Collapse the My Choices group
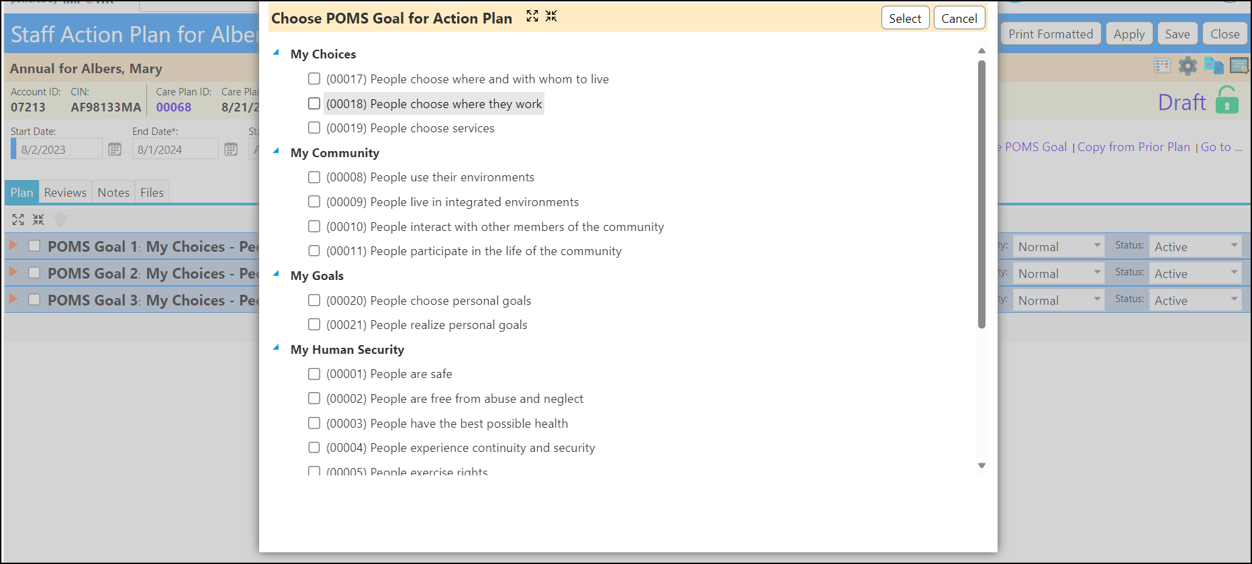 tap(276, 52)
